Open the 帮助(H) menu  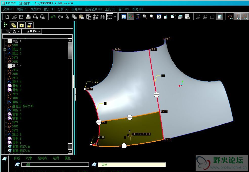coord(137,9)
